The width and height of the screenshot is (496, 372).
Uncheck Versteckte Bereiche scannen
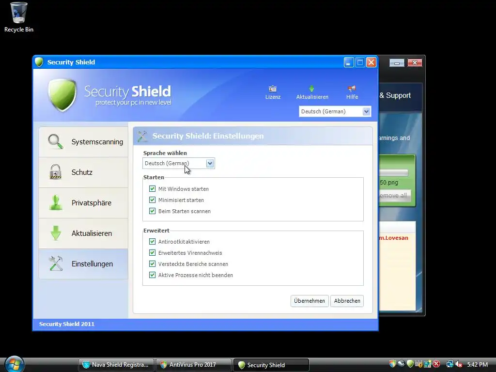[x=152, y=263]
